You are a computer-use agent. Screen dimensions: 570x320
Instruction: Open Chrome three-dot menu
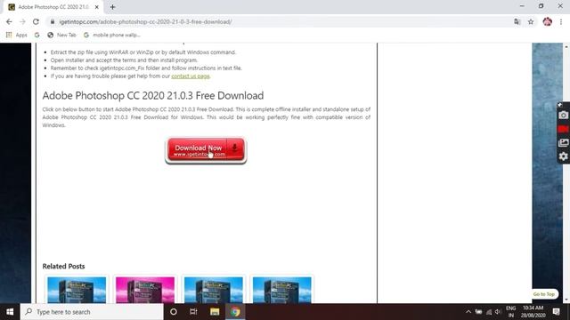[561, 21]
